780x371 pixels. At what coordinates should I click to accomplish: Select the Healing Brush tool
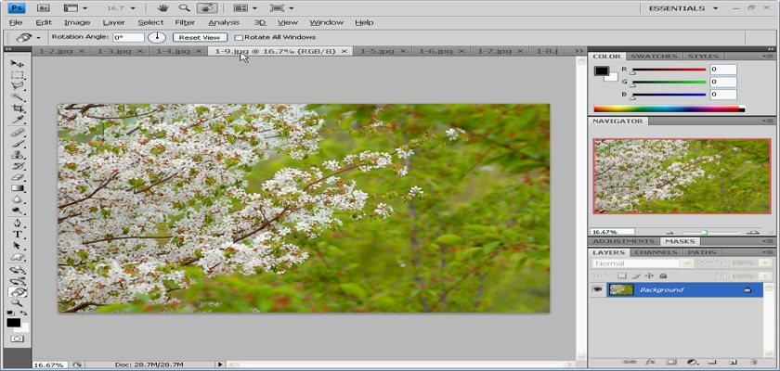[18, 133]
